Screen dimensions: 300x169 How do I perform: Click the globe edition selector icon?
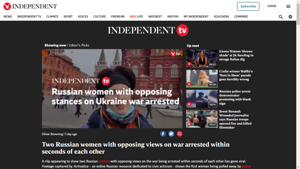290,17
